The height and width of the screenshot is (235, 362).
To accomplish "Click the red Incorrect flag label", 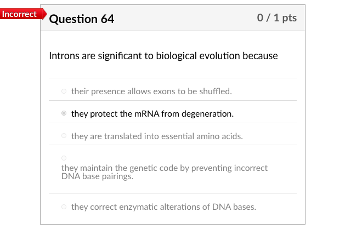I will pos(19,14).
